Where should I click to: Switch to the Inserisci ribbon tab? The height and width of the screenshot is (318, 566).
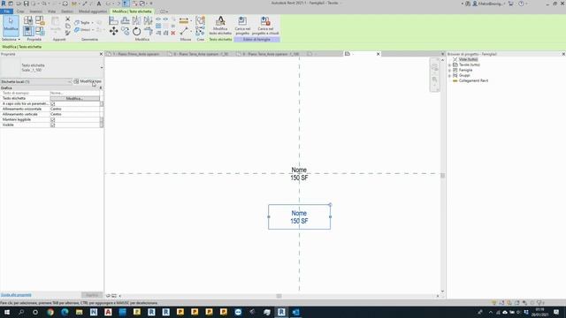pyautogui.click(x=35, y=11)
